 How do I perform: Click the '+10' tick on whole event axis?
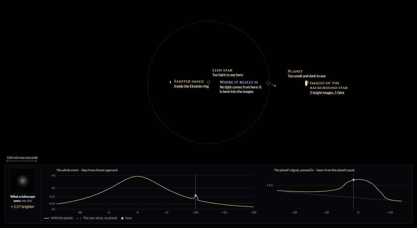pyautogui.click(x=195, y=212)
